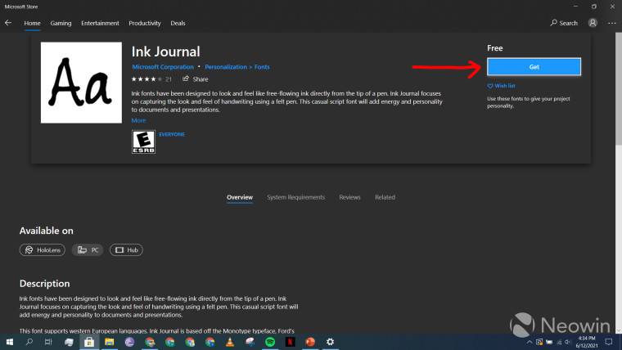The height and width of the screenshot is (350, 622).
Task: Open Settings gear in taskbar
Action: click(330, 342)
